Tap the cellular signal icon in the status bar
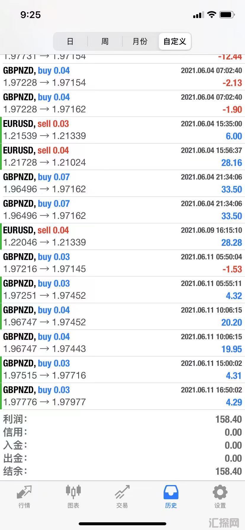The height and width of the screenshot is (530, 245). coord(199,15)
